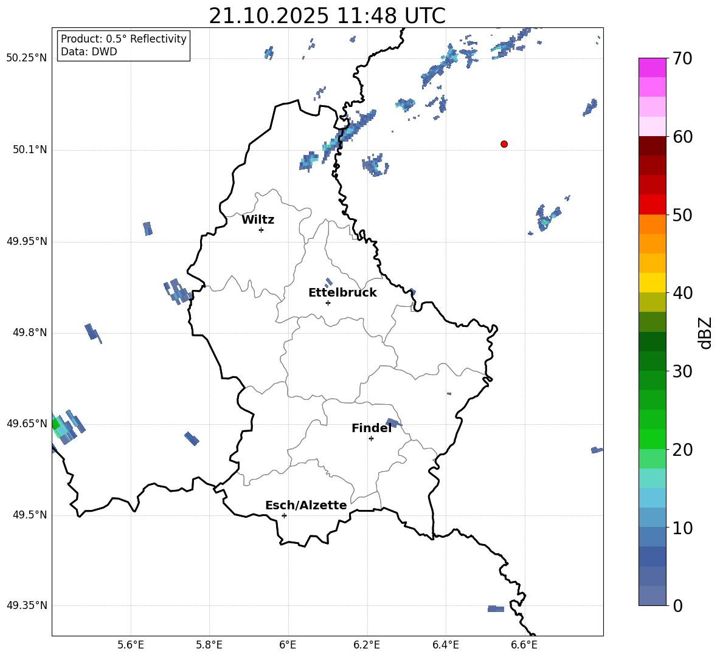Image resolution: width=720 pixels, height=657 pixels.
Task: Click the 49.5°N latitude label
Action: 30,515
